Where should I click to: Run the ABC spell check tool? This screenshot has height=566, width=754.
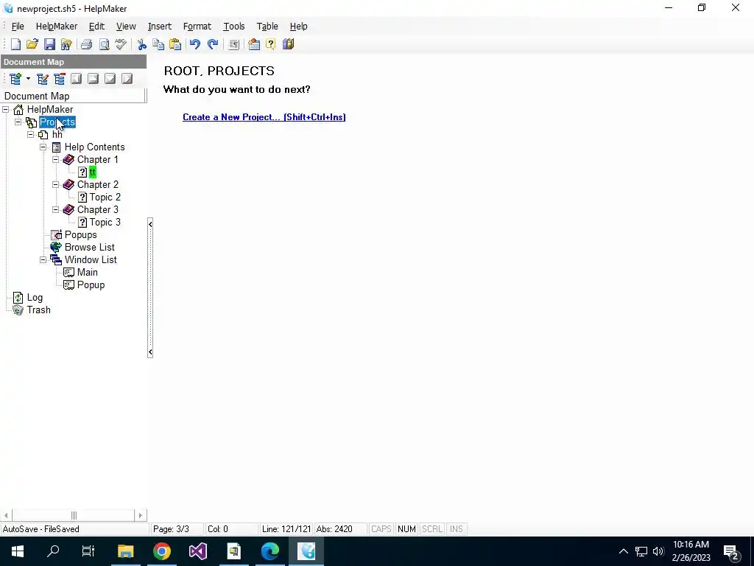point(121,44)
